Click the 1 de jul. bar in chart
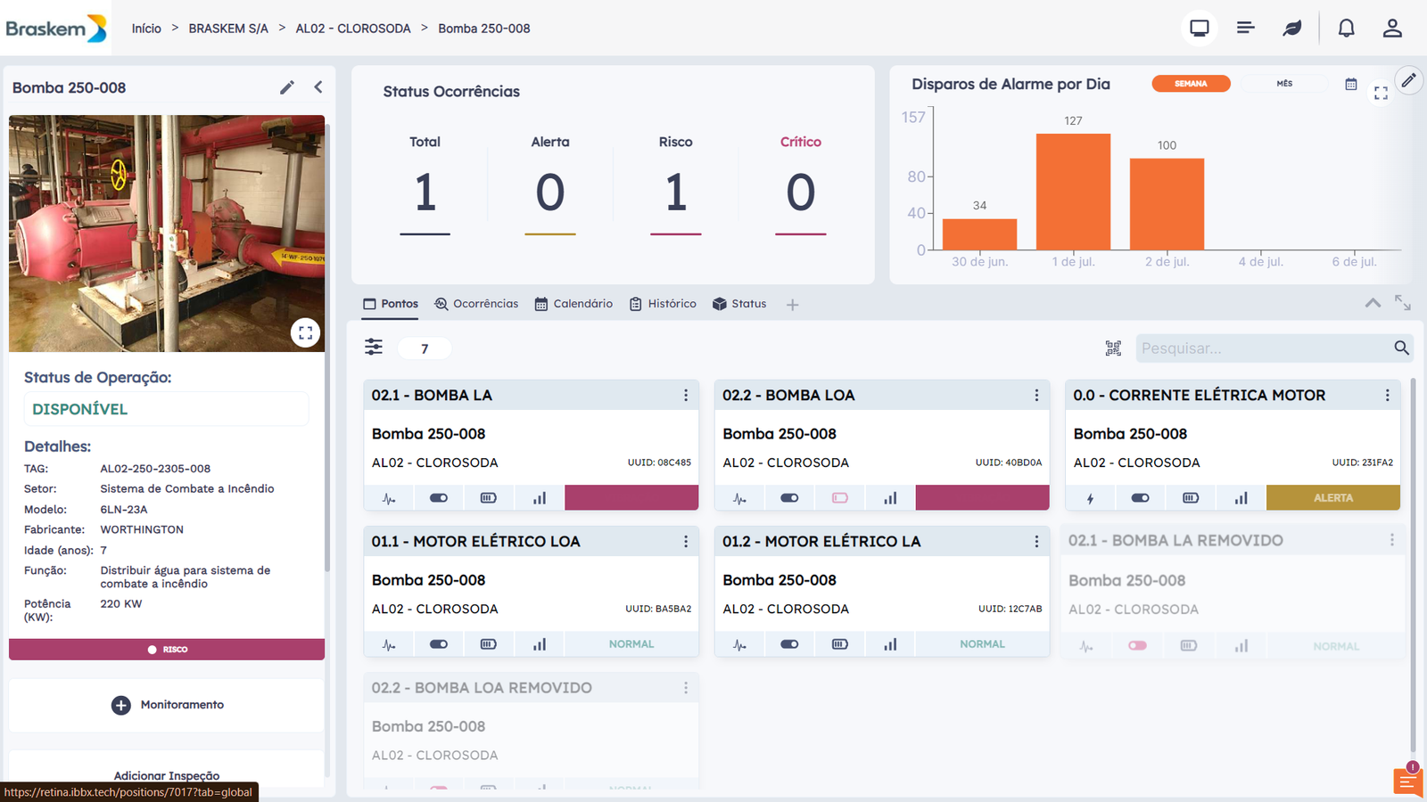This screenshot has width=1427, height=802. [1073, 192]
